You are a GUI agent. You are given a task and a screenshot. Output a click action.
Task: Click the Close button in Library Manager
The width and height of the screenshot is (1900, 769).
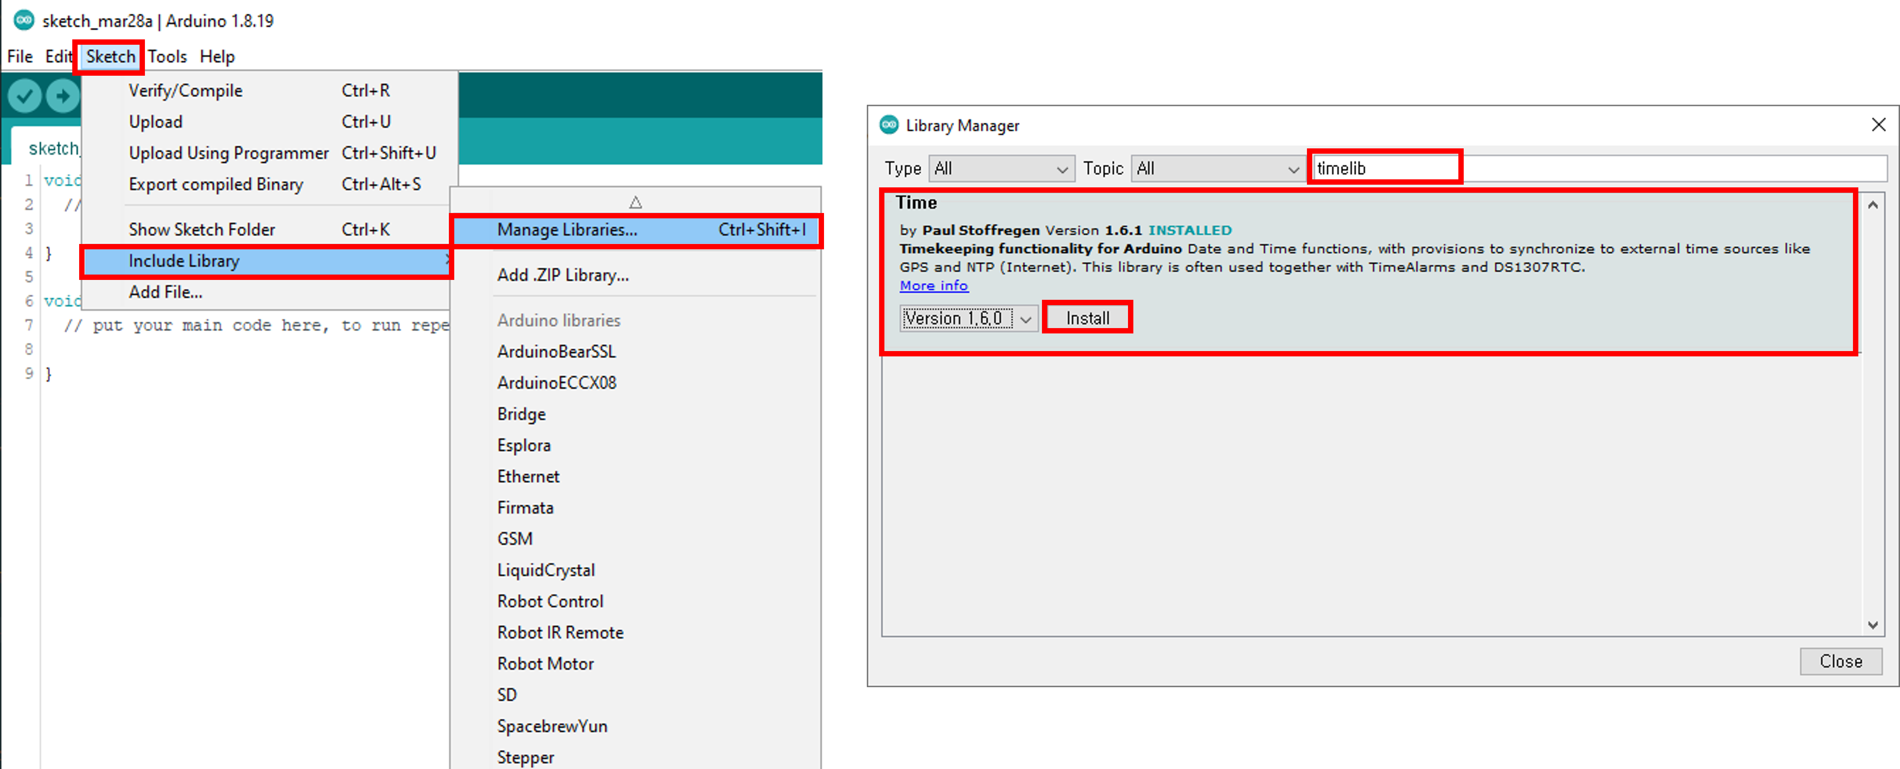click(x=1841, y=661)
